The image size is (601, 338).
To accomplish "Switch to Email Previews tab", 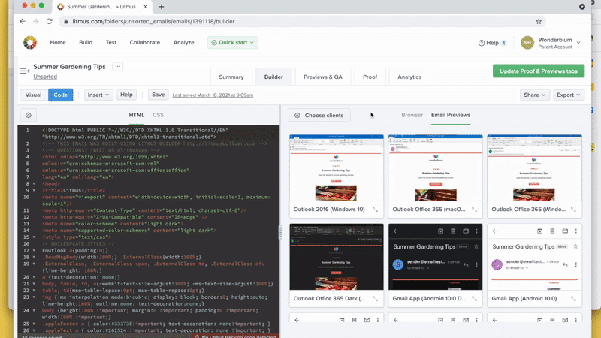I will (451, 115).
